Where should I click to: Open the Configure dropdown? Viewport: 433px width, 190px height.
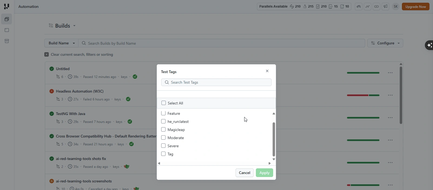(x=385, y=43)
